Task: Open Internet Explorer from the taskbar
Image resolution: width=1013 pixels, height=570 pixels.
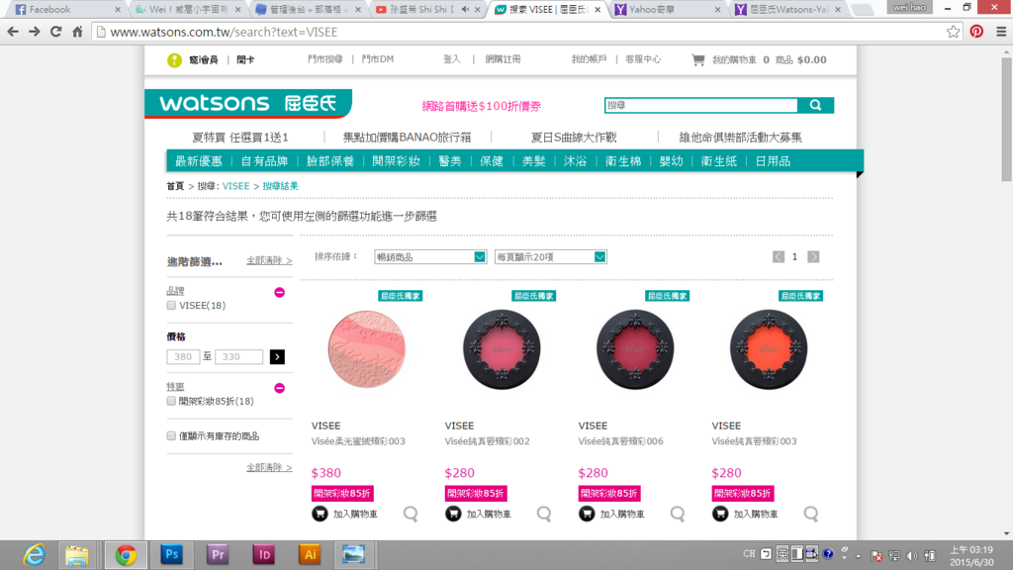Action: tap(34, 555)
